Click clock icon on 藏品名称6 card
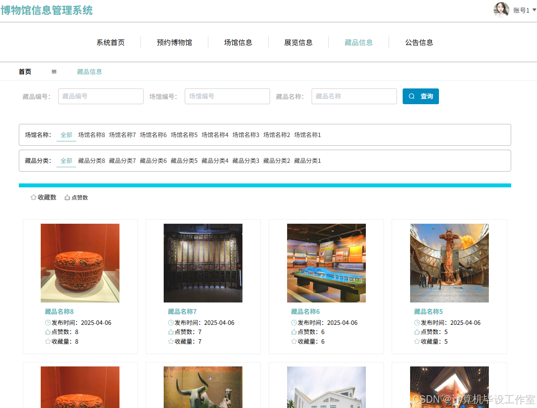 pyautogui.click(x=294, y=323)
